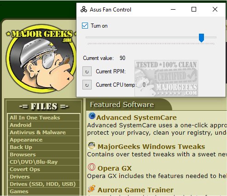Viewport: 227px width, 196px height.
Task: Maximize the Asus Fan Control window
Action: [x=194, y=9]
